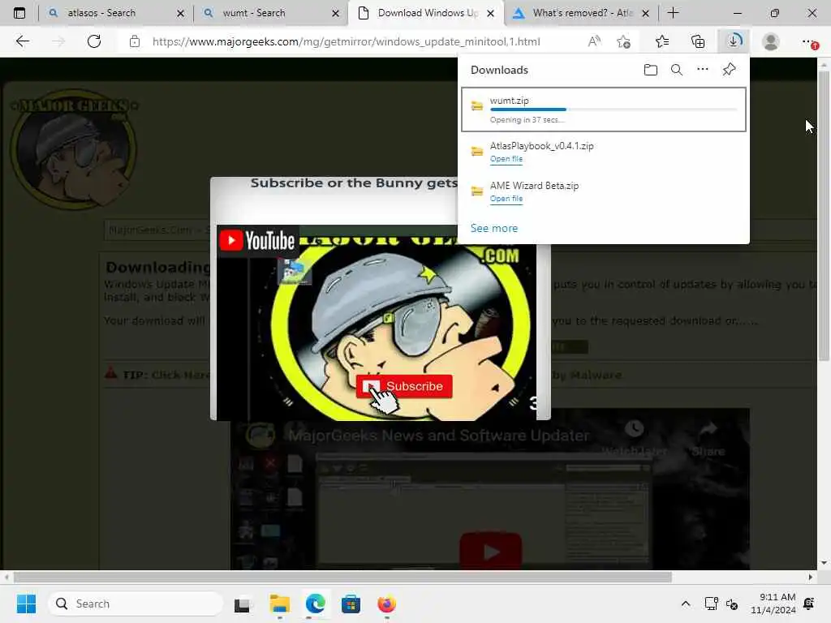Click the YouTube Subscribe button
831x623 pixels.
pyautogui.click(x=404, y=386)
